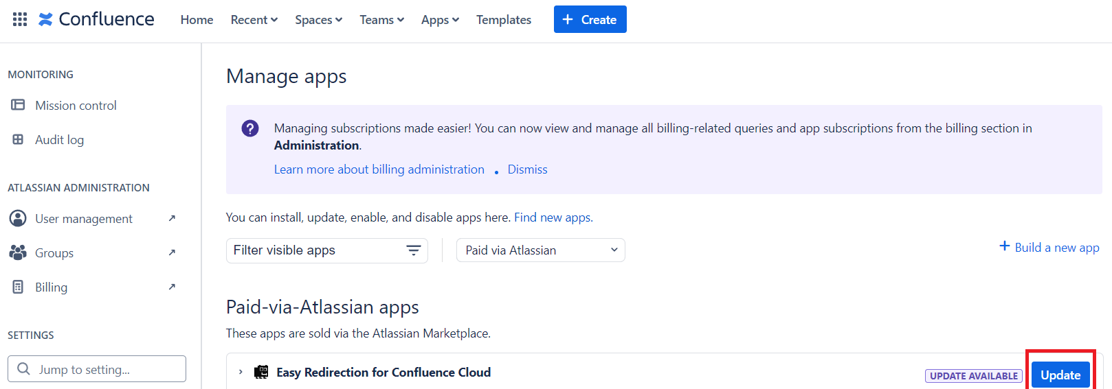This screenshot has height=389, width=1112.
Task: Click the User management avatar icon
Action: tap(18, 218)
